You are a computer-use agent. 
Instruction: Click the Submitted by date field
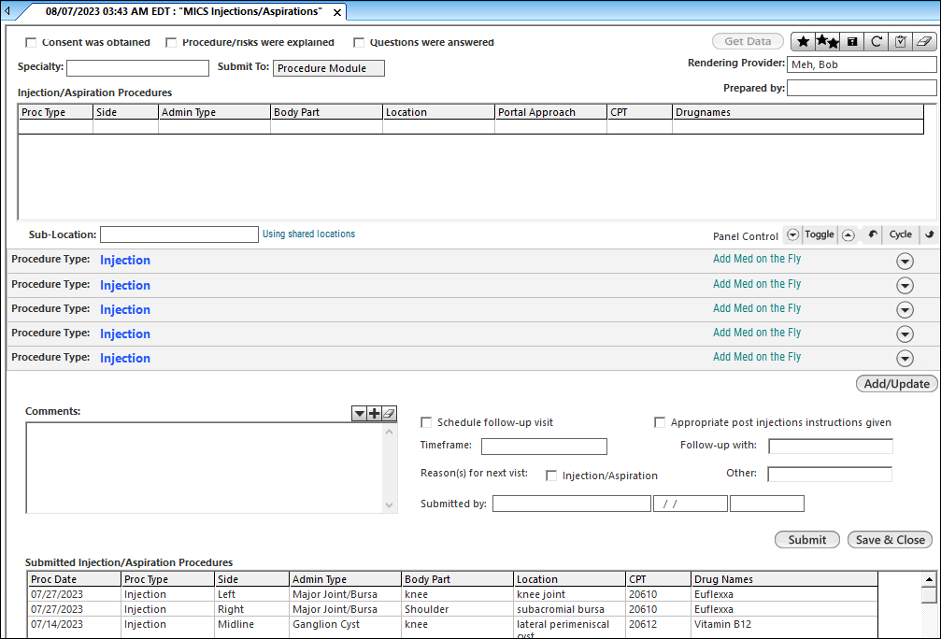tap(691, 504)
